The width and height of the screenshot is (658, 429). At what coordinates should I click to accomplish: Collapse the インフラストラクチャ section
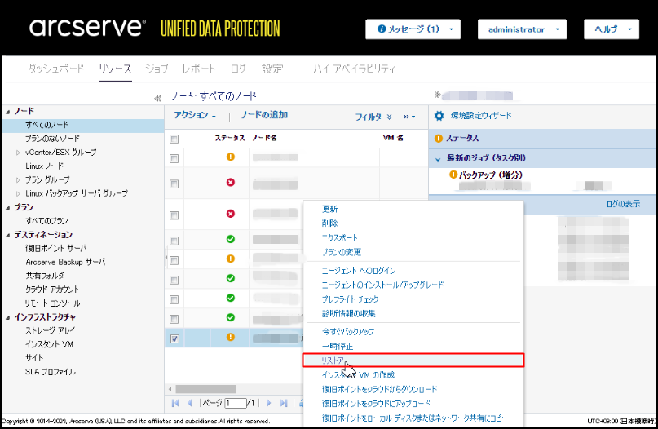click(x=8, y=317)
